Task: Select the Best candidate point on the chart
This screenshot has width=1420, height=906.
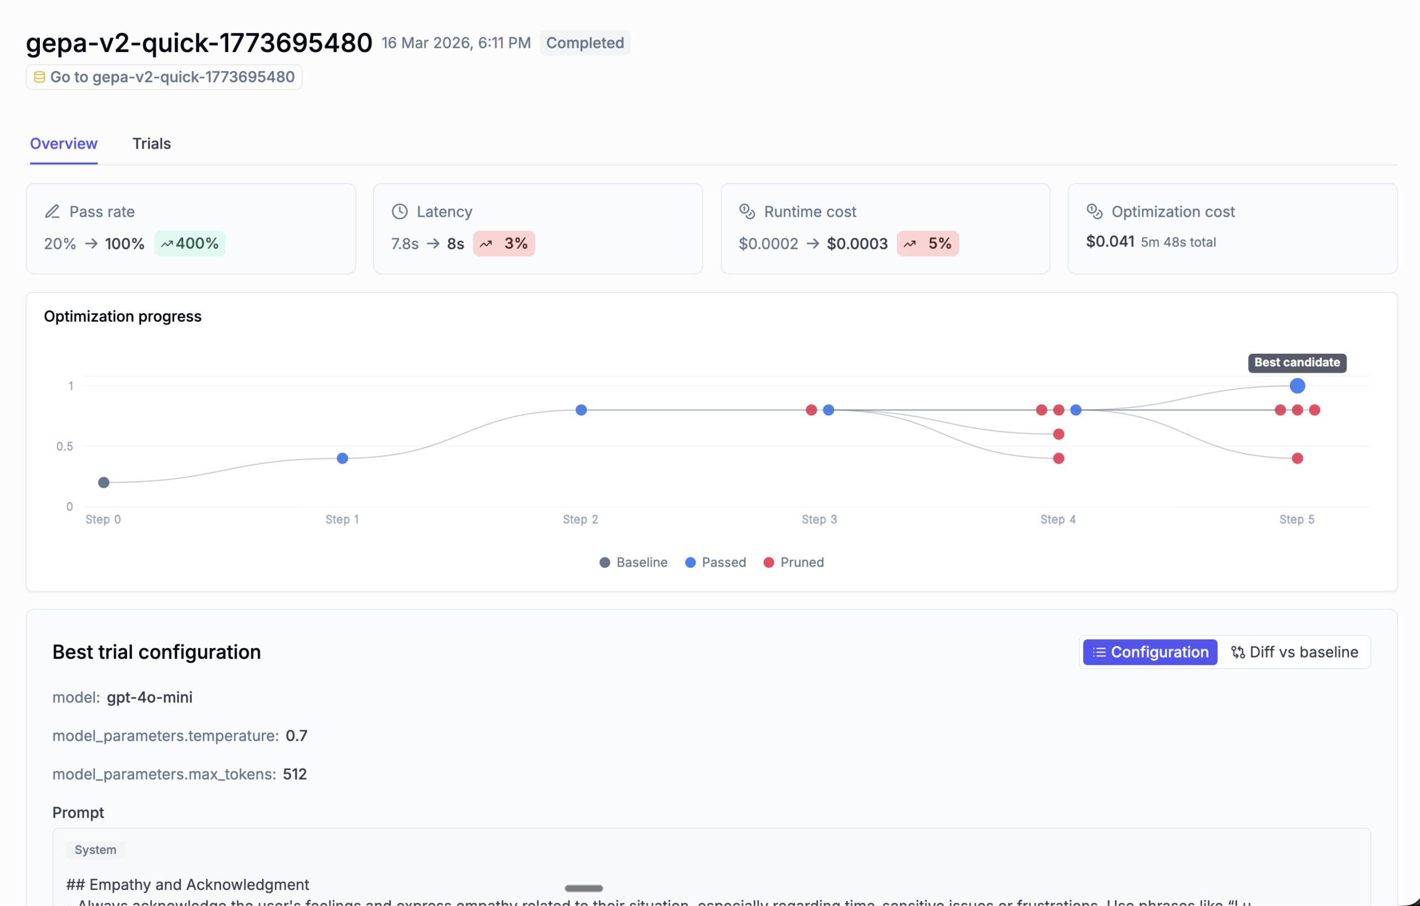Action: (1297, 385)
